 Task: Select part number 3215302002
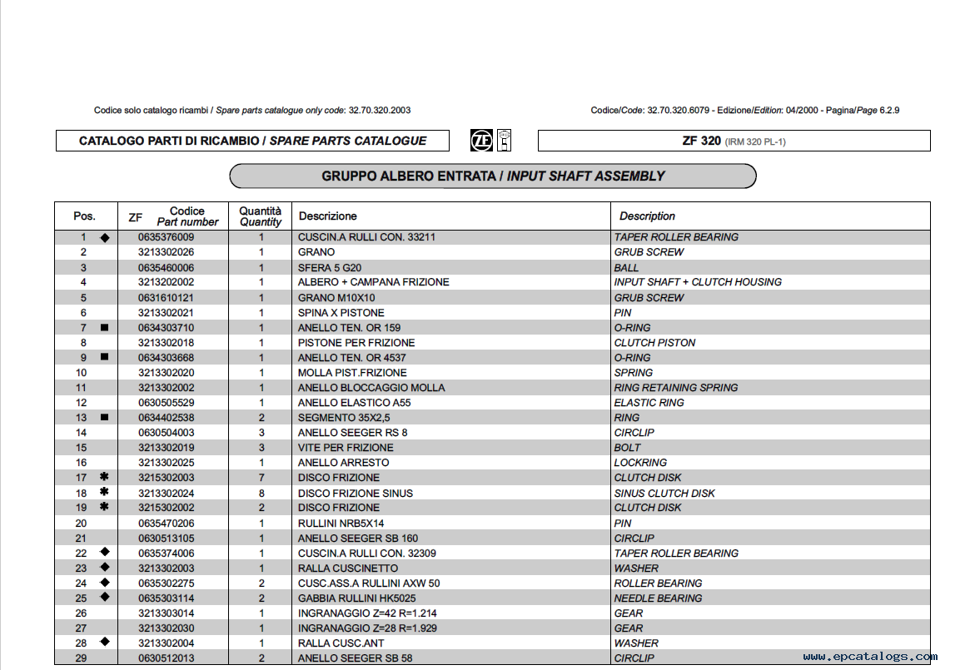coord(167,509)
